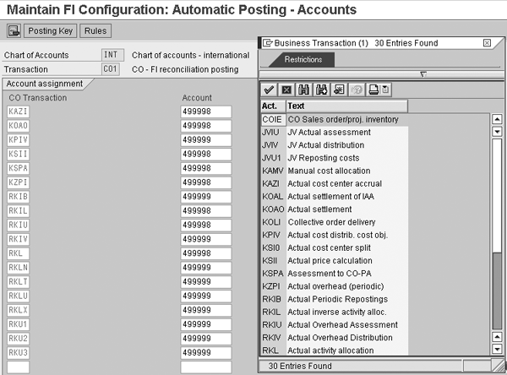Open the dropdown next to the print icon
507x375 pixels.
pos(386,90)
